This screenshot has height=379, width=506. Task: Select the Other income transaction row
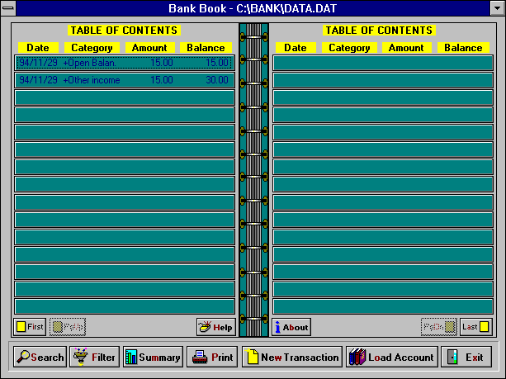click(x=125, y=80)
